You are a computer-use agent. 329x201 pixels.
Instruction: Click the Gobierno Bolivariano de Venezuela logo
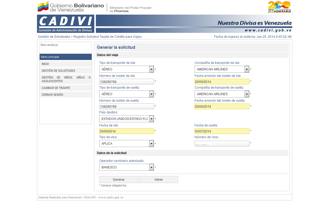71,7
